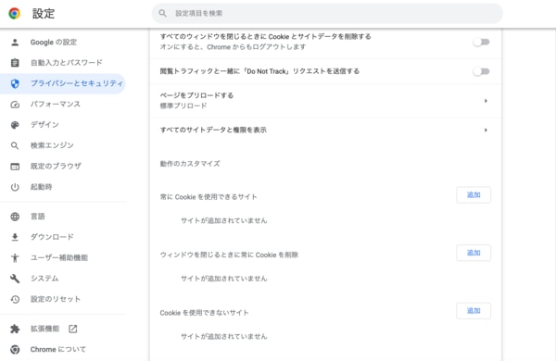Click the power icon for 起動時

click(x=15, y=187)
